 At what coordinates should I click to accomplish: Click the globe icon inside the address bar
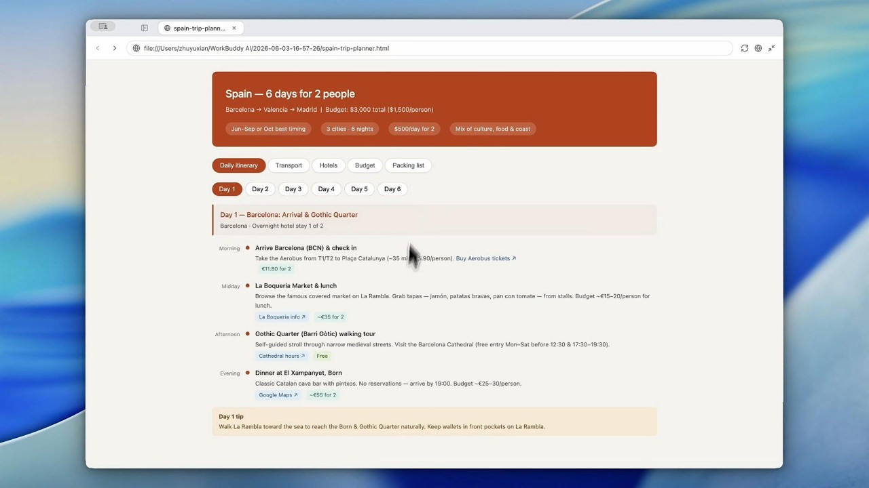click(x=136, y=48)
